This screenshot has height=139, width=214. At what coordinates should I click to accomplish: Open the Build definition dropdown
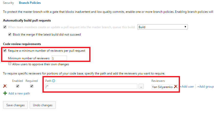(x=163, y=27)
